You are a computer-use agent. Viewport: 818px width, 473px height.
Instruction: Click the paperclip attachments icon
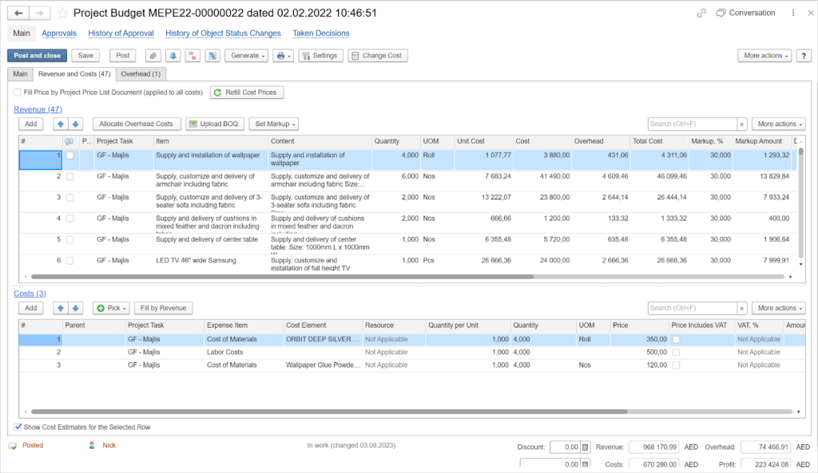153,56
